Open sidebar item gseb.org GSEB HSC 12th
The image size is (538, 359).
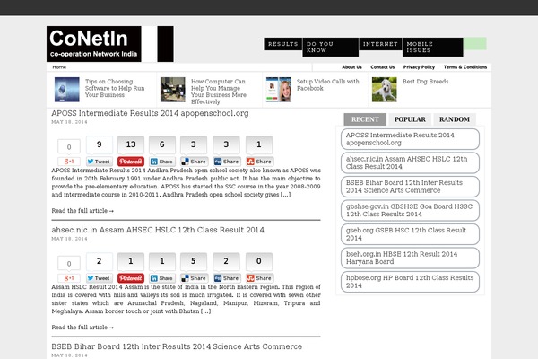[410, 234]
